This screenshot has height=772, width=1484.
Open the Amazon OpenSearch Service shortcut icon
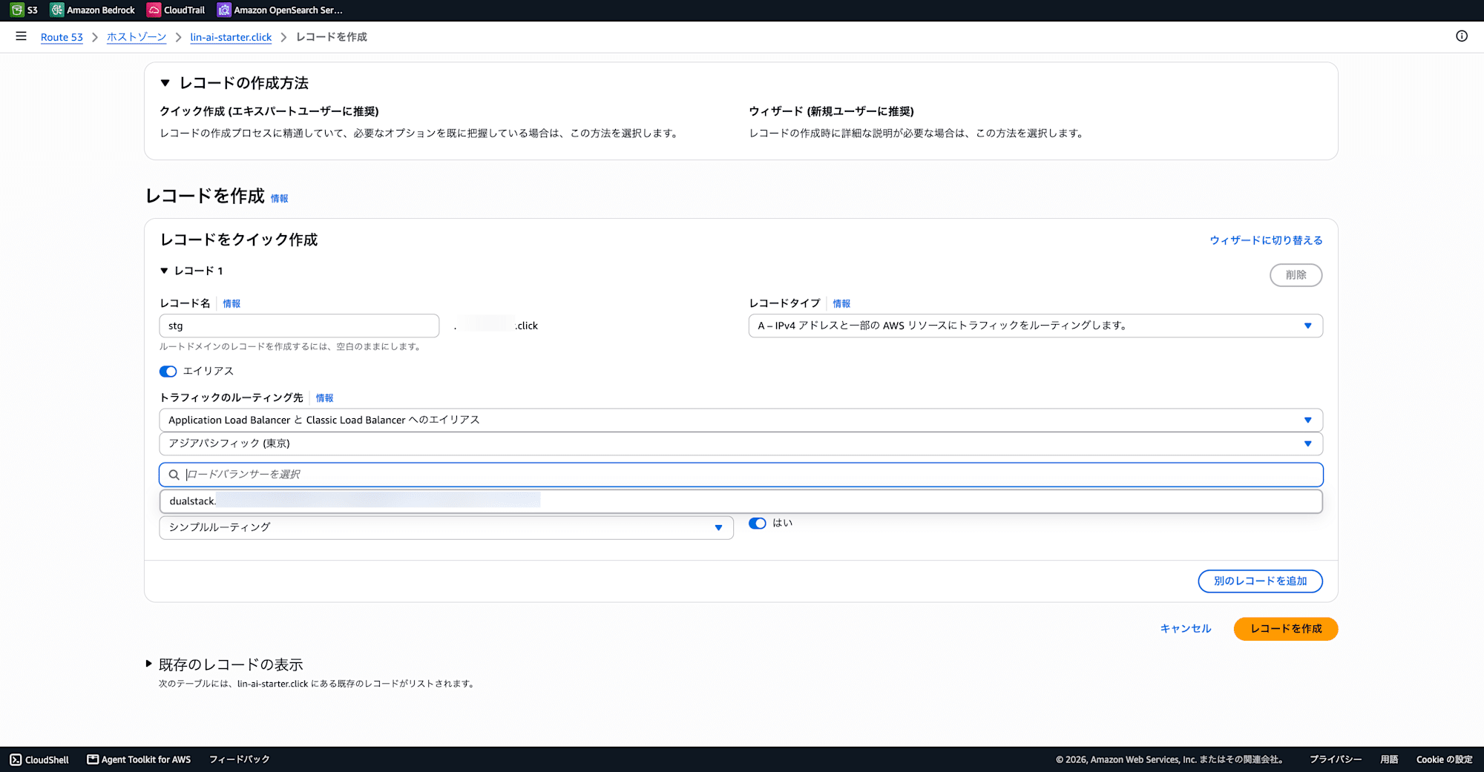224,10
